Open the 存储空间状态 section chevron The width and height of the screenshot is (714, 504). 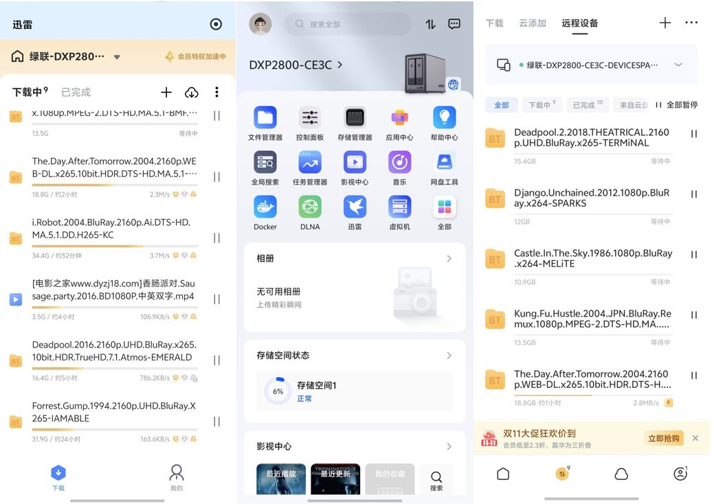pos(449,355)
